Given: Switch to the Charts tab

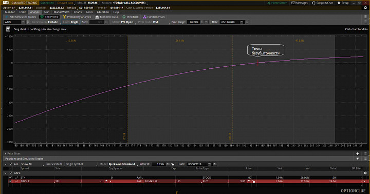Looking at the screenshot, I should coord(78,12).
